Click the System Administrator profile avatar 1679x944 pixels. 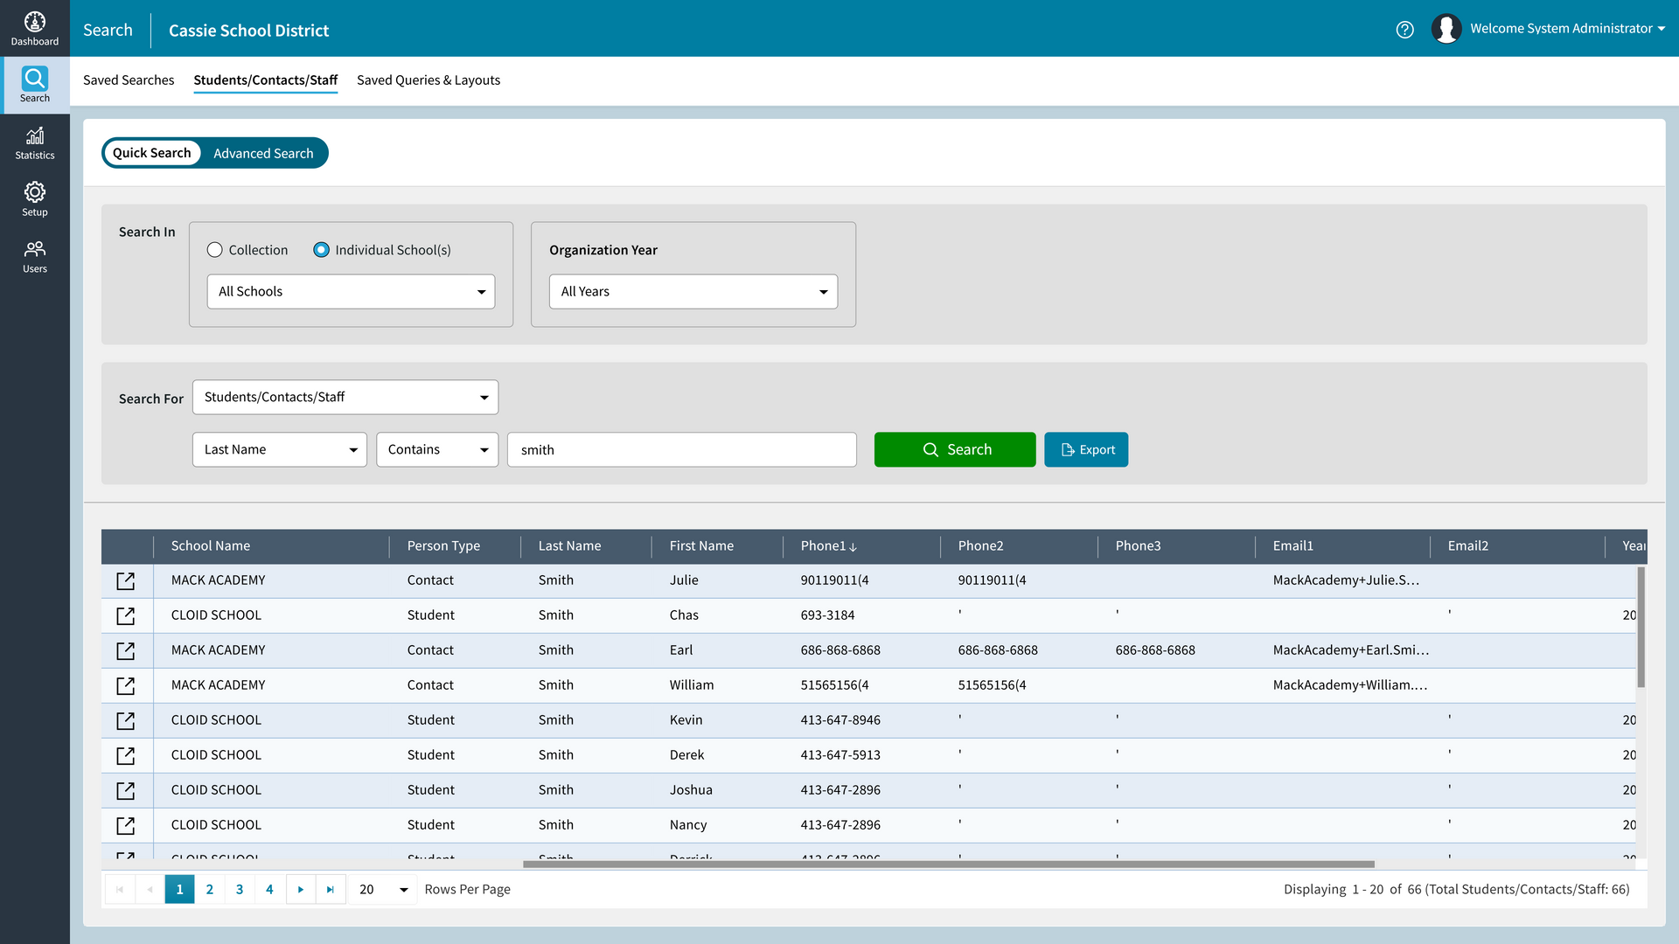point(1446,28)
